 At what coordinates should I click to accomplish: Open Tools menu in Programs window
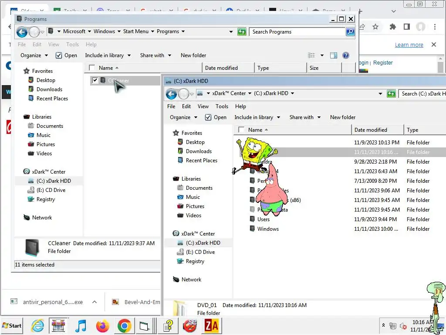(73, 44)
